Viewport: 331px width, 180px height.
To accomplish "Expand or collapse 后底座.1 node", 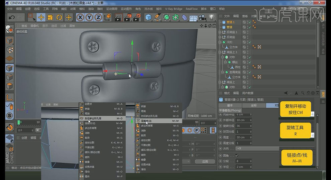I will pos(220,32).
